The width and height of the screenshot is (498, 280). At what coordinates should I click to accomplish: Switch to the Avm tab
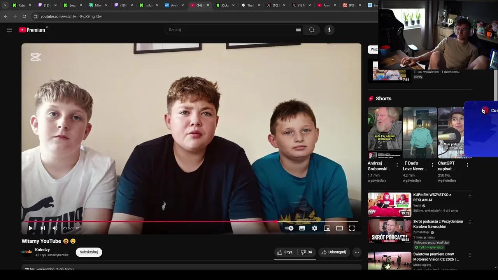[x=174, y=5]
